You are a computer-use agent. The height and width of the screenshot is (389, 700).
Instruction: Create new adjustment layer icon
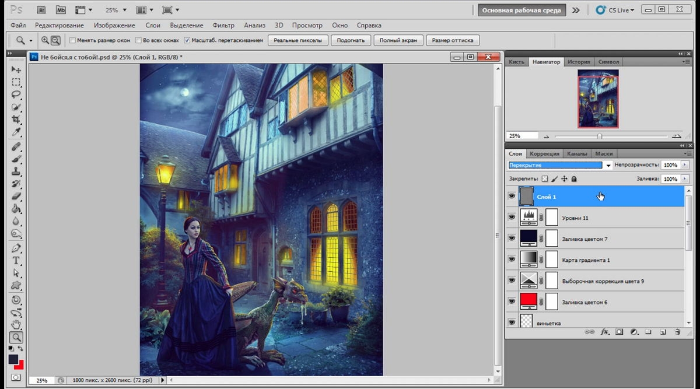click(x=633, y=332)
